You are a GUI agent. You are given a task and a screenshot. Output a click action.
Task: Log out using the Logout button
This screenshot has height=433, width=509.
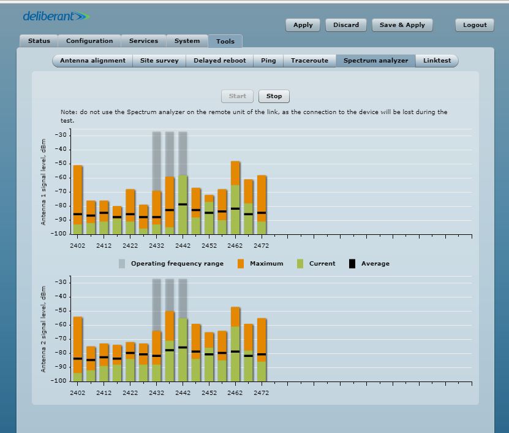(x=475, y=25)
